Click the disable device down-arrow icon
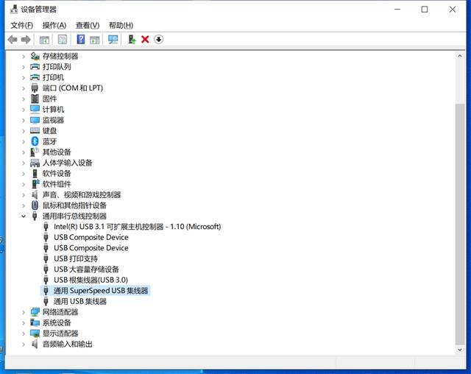471x374 pixels. tap(159, 39)
